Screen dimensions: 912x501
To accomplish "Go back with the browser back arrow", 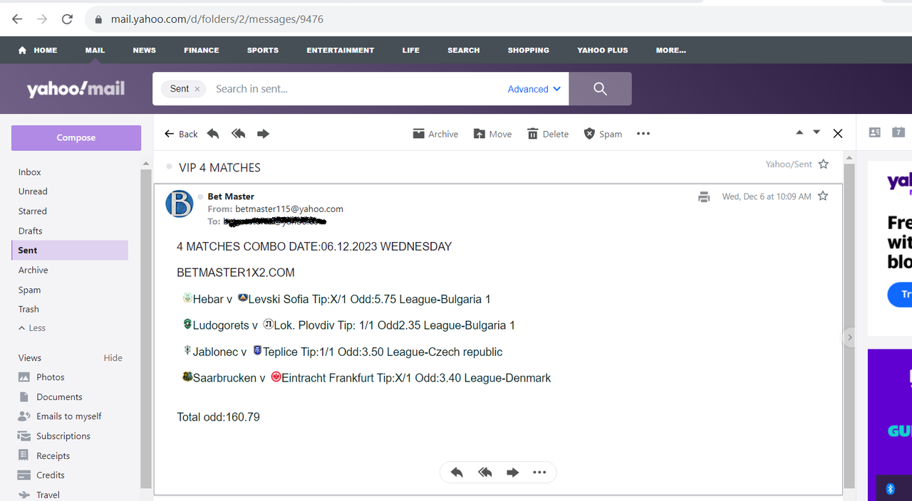I will [17, 19].
